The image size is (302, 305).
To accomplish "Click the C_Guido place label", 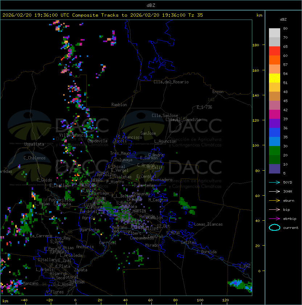I will click(44, 180).
